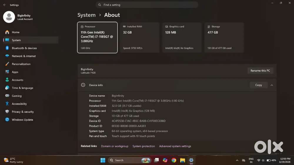Click the battery icon showing 48%

[x=271, y=160]
